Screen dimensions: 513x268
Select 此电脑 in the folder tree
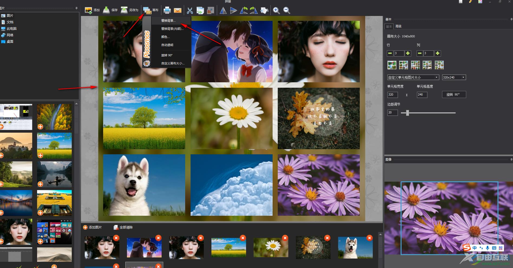[12, 29]
